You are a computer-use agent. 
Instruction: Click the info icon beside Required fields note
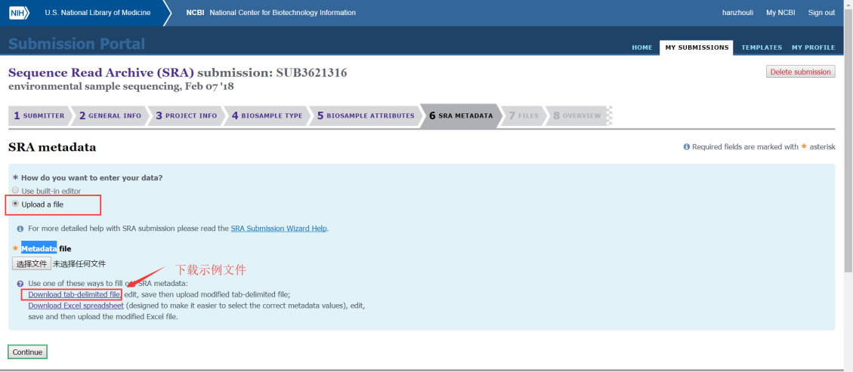tap(686, 147)
